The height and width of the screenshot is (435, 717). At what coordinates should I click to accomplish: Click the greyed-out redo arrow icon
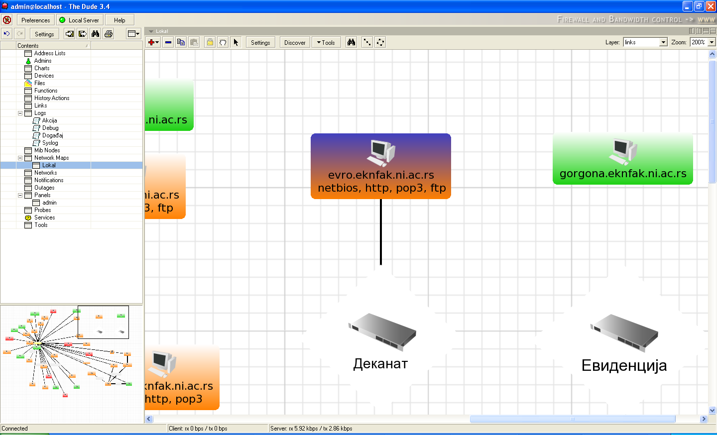(x=20, y=34)
